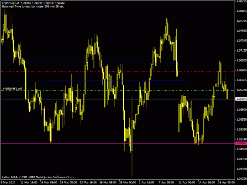Image resolution: width=247 pixels, height=185 pixels.
Task: Click the 26 Mar 08:00 time label
Action: (108, 183)
